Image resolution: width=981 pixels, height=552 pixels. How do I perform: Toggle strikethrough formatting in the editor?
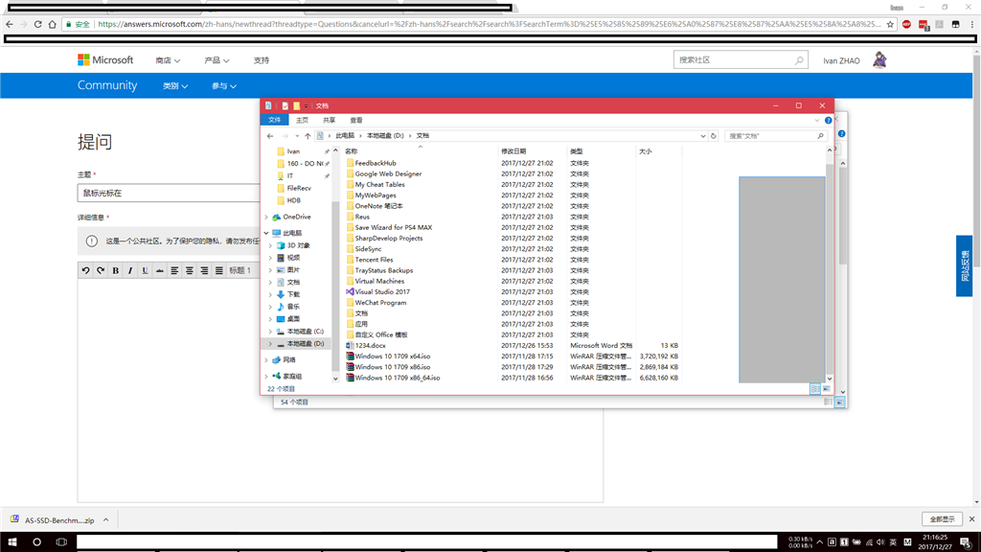coord(160,270)
